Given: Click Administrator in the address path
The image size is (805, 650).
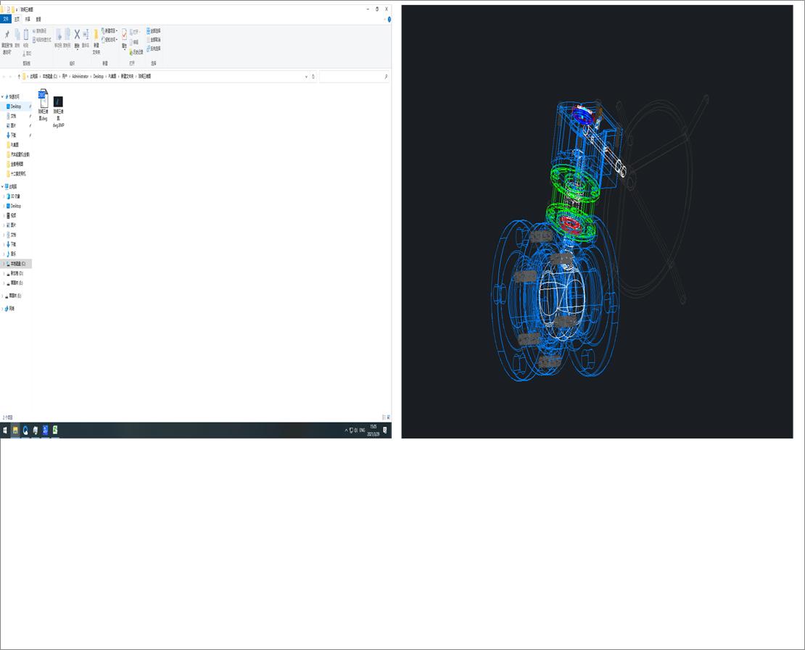Looking at the screenshot, I should [80, 76].
